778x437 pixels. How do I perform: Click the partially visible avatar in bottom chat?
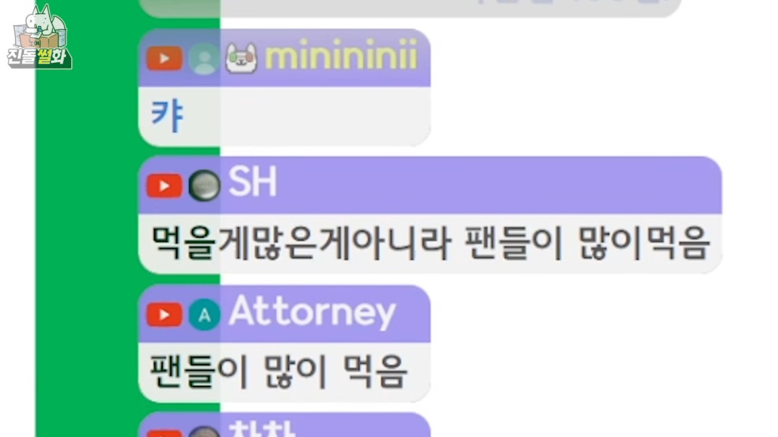204,432
